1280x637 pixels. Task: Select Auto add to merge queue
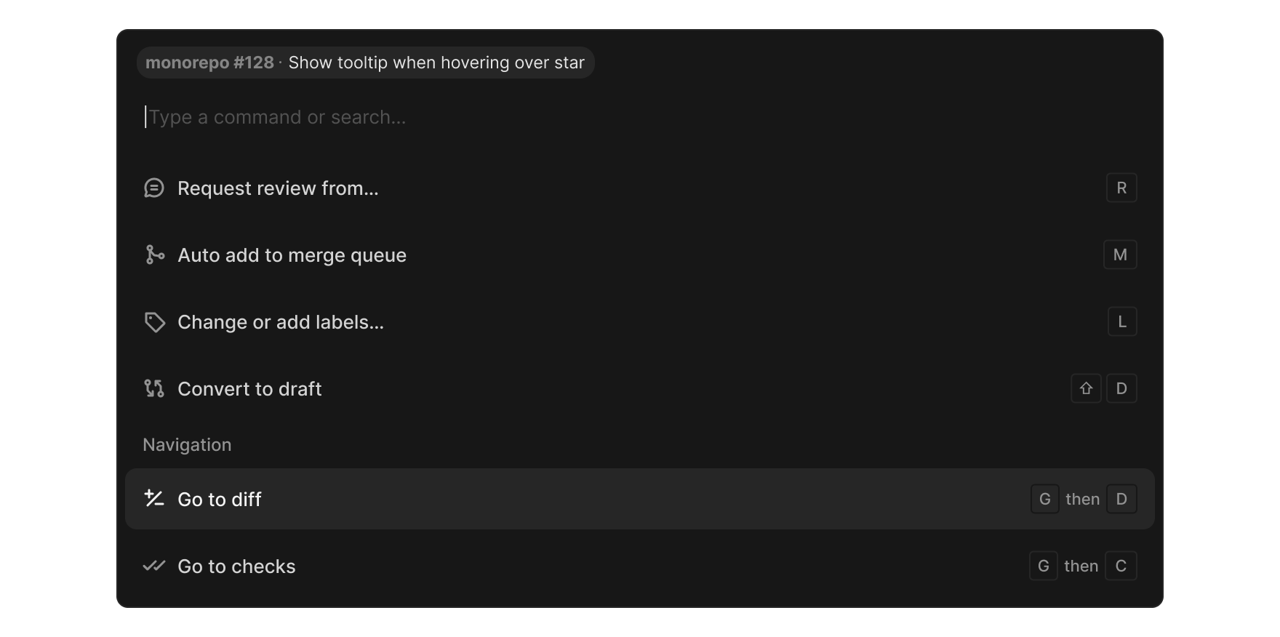click(640, 255)
